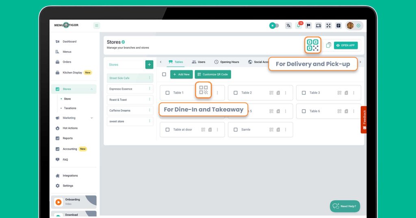Switch to the Opening Hours tab

click(x=226, y=62)
